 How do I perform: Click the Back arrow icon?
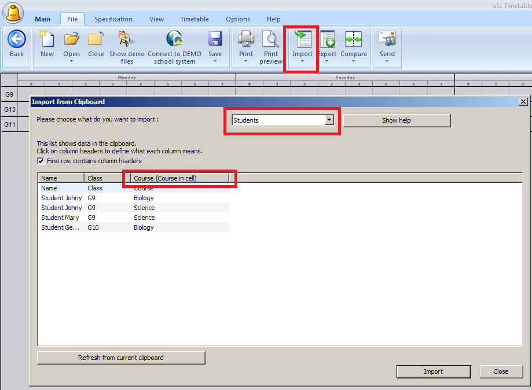[17, 39]
